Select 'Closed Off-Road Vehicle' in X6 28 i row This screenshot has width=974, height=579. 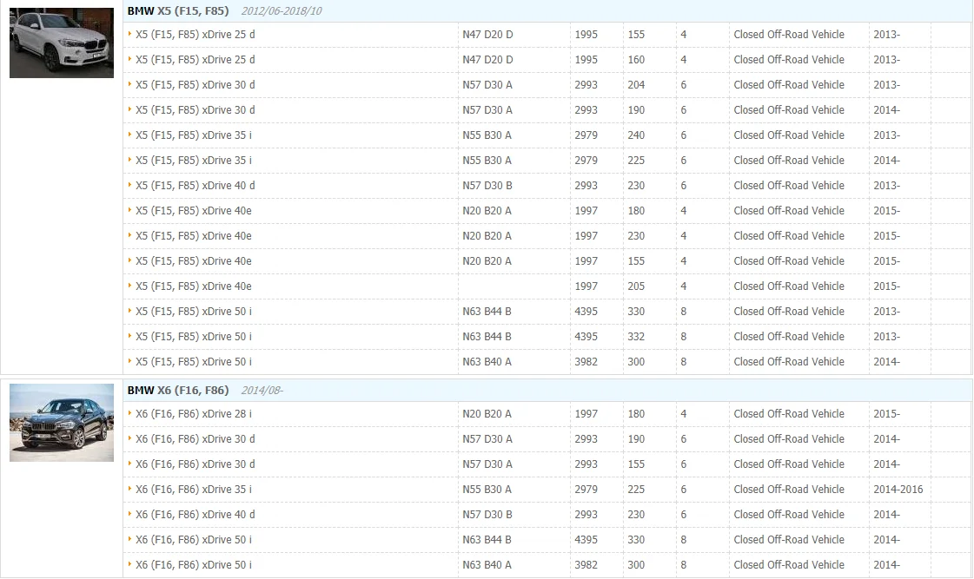pos(789,414)
